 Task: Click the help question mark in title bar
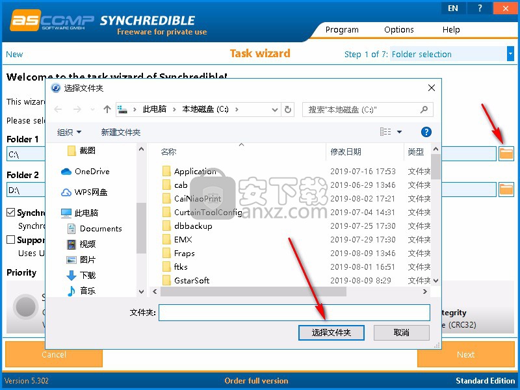[480, 8]
